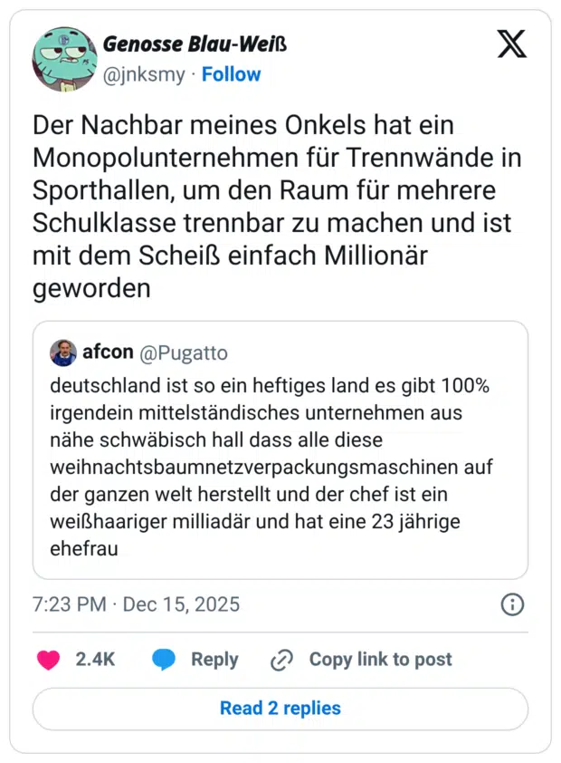Screen dimensions: 561x763
Task: Open the info icon next to timestamp
Action: 512,604
